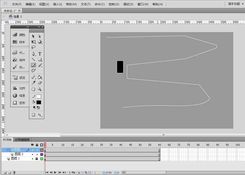Viewport: 245px width, 175px height.
Task: Click frame 30 on the timeline ruler
Action: [x=102, y=145]
